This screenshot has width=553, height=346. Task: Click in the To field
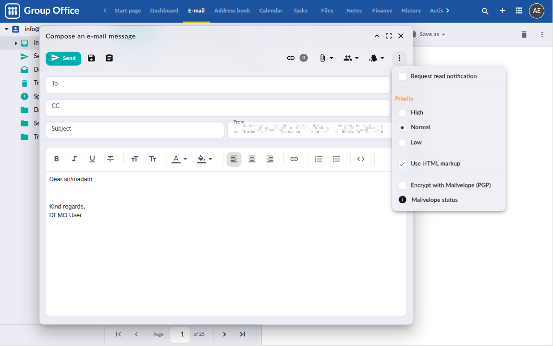(218, 85)
